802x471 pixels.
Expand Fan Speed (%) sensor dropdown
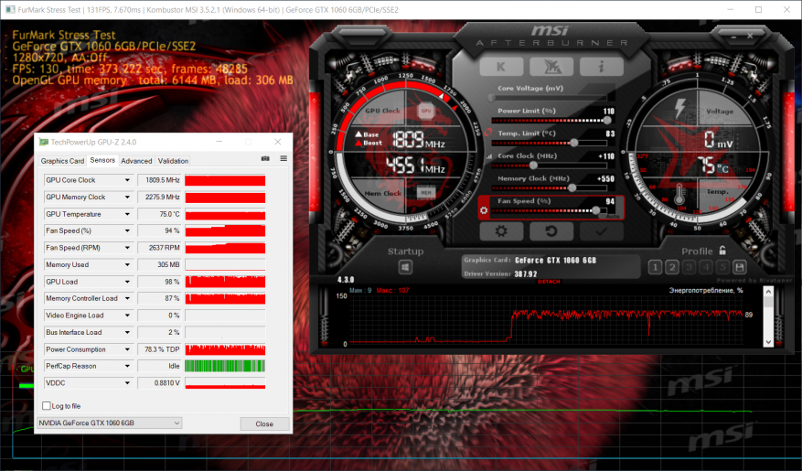click(127, 230)
